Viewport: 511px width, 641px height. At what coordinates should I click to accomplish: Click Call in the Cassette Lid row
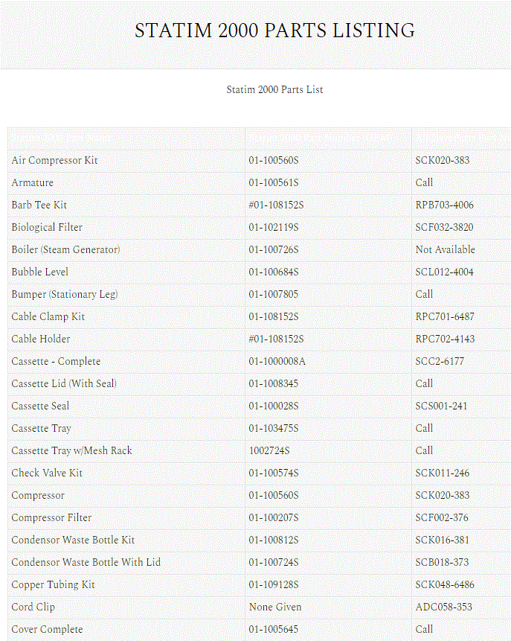(x=424, y=384)
